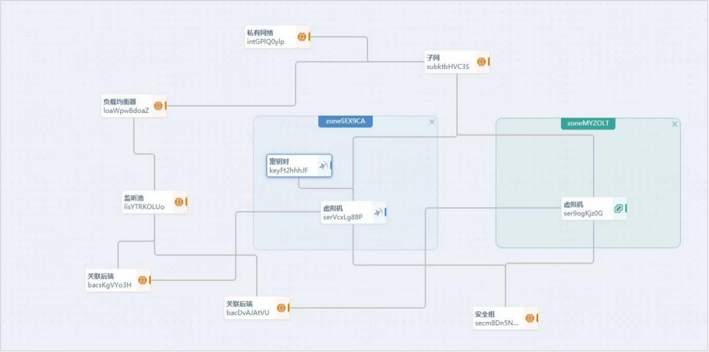
Task: Select the 子网 subnet node label
Action: point(433,57)
